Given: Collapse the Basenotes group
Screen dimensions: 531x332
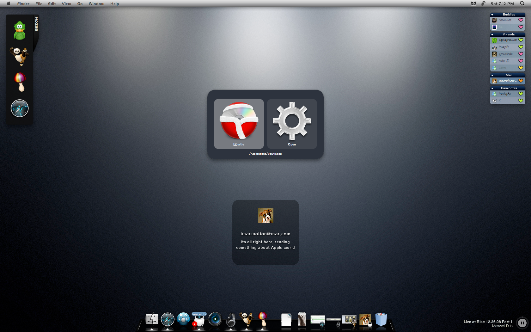Looking at the screenshot, I should pos(492,88).
